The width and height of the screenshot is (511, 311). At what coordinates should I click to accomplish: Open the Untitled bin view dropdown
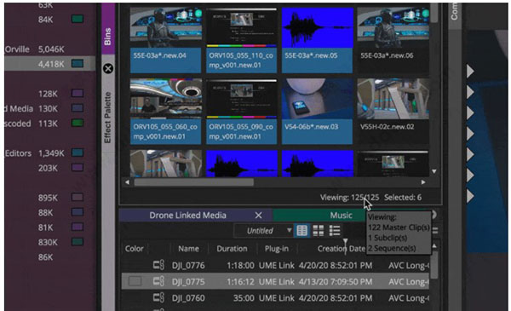pyautogui.click(x=263, y=231)
